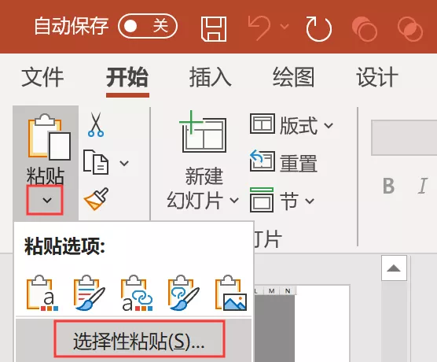The width and height of the screenshot is (437, 362).
Task: Select the Format Painter brush icon
Action: tap(97, 199)
